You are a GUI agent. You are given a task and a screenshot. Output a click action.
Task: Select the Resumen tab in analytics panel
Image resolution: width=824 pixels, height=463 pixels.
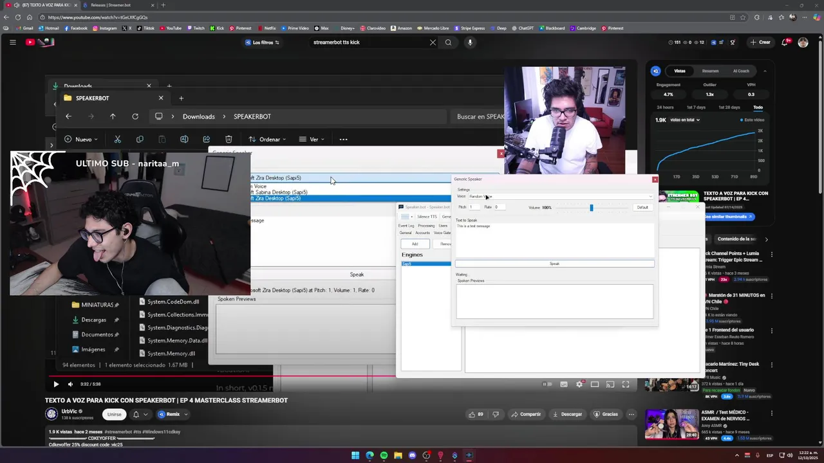(x=710, y=71)
